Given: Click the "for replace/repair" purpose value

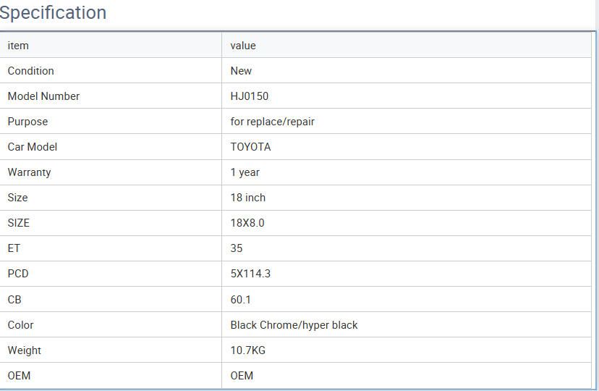Looking at the screenshot, I should tap(272, 122).
